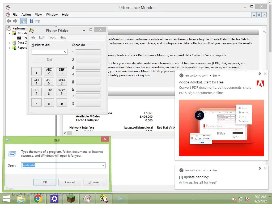Click the Adobe logo in notification

coord(260,84)
